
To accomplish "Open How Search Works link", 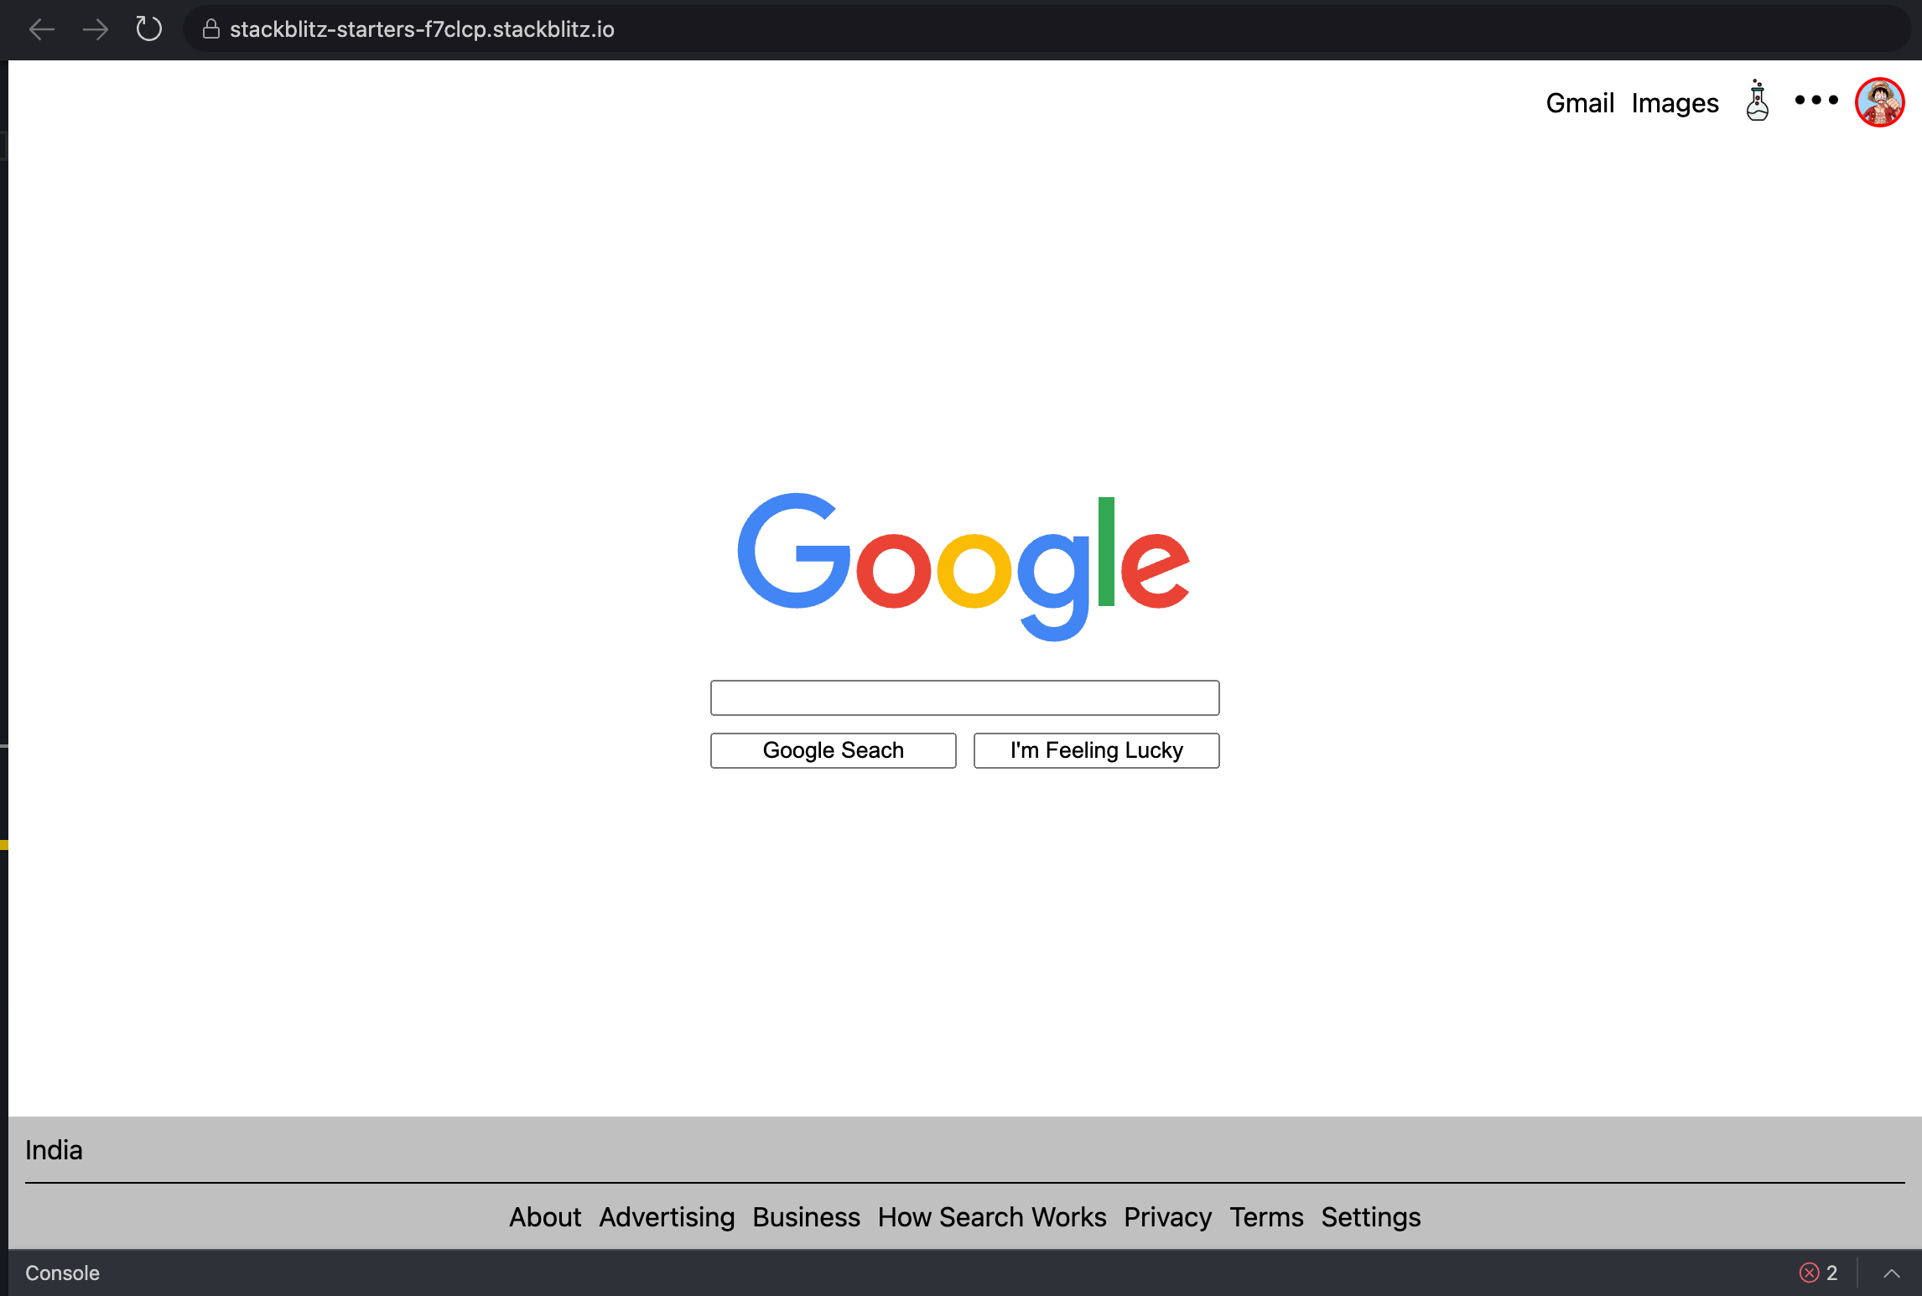I will [992, 1217].
